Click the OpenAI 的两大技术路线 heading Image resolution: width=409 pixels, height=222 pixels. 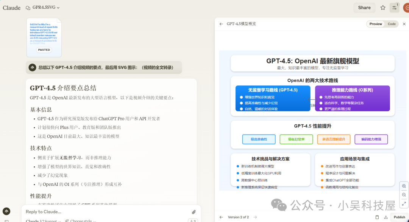pos(312,81)
